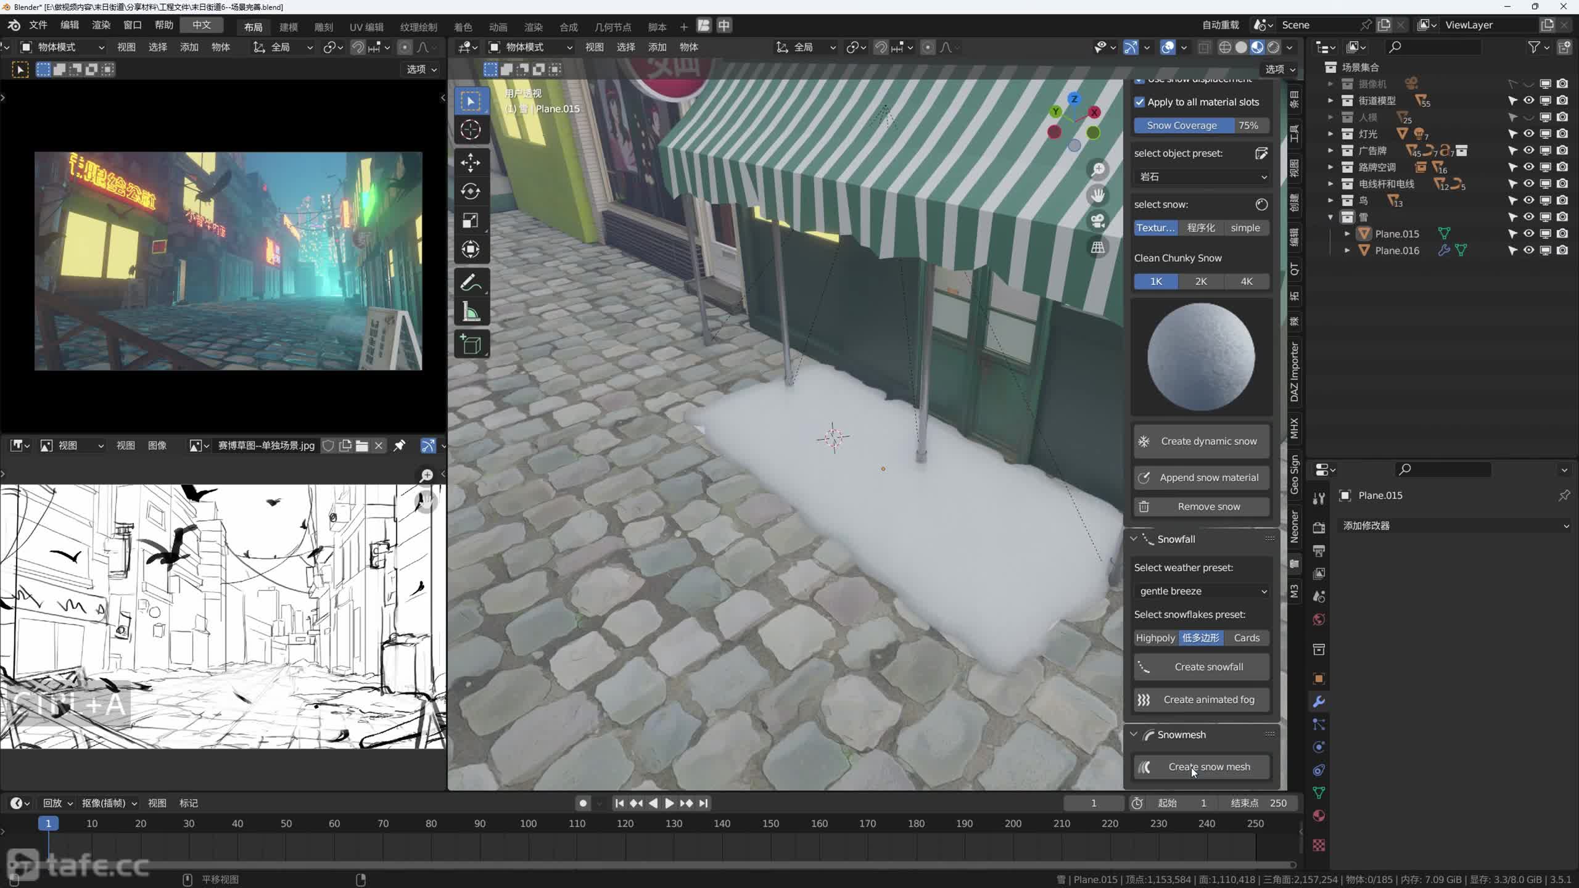Click end frame 结束点 field
Screen dimensions: 1579x888
coord(1259,804)
